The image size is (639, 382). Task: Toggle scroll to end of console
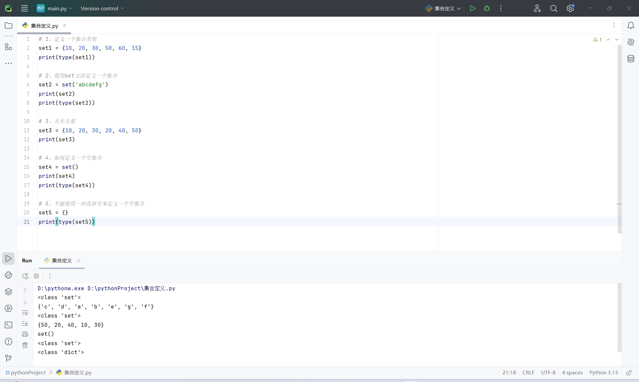[25, 323]
